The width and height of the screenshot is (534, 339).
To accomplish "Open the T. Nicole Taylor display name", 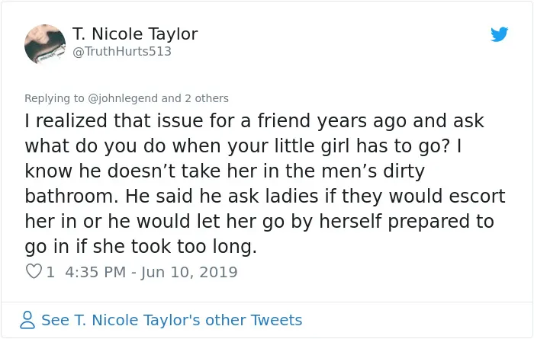I will click(135, 34).
